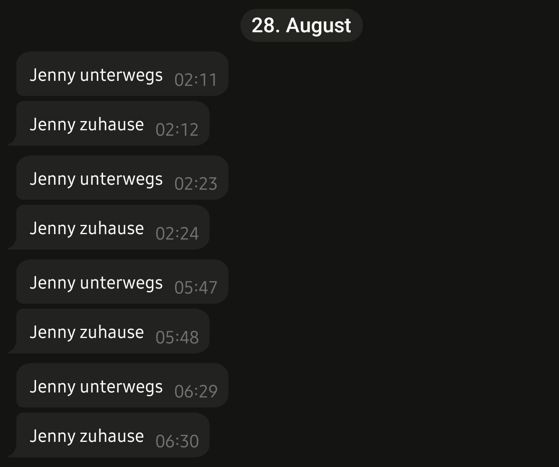The image size is (559, 467).
Task: Click the 02:11 timestamp
Action: pos(196,80)
